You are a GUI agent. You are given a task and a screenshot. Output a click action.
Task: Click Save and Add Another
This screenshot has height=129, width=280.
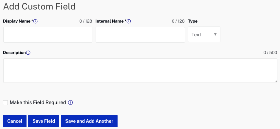(89, 121)
